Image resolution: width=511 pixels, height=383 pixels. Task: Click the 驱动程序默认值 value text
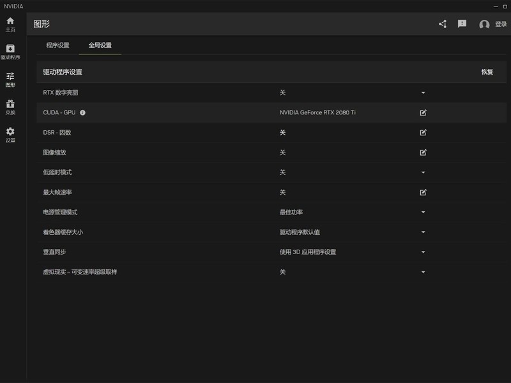click(x=300, y=232)
